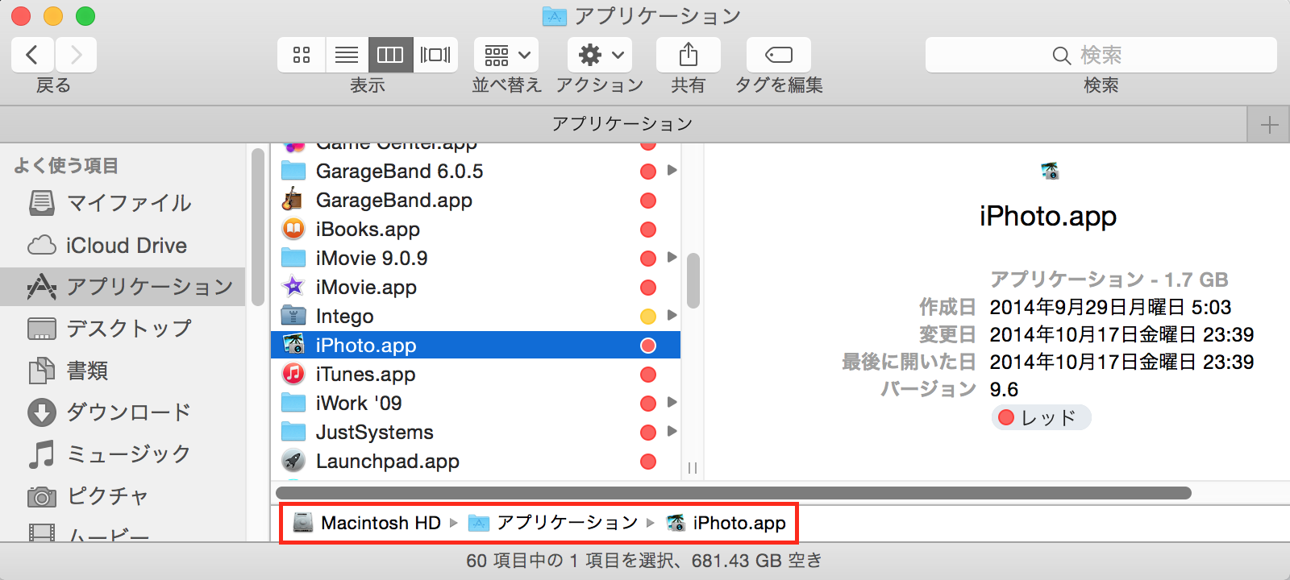Click the Intego folder icon
1290x580 pixels.
pos(293,316)
